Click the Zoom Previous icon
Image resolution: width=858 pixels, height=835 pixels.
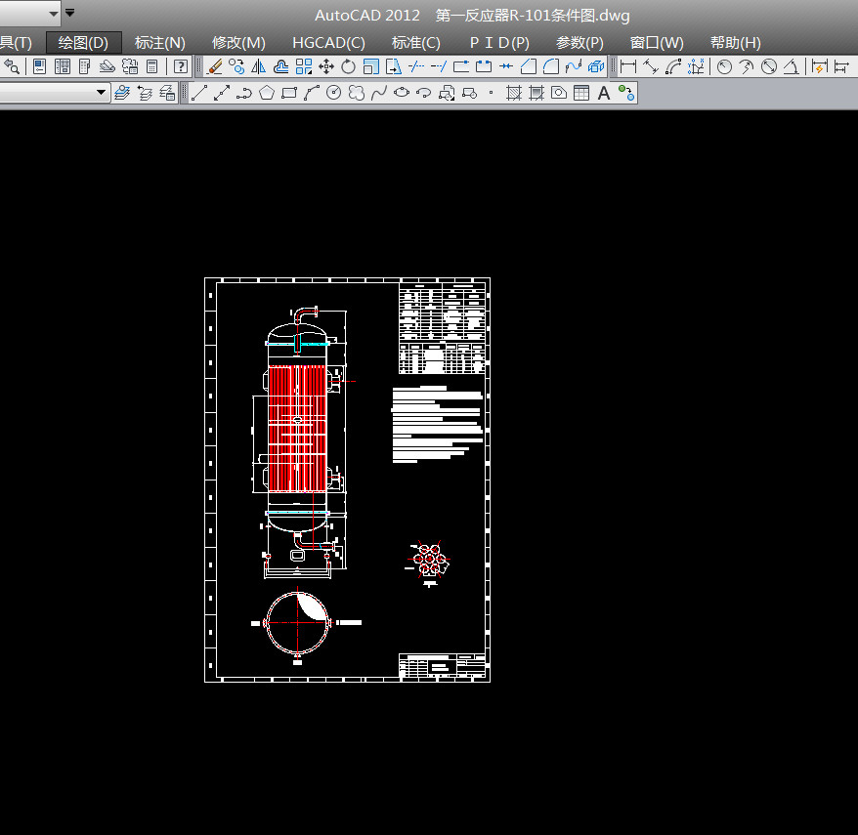[x=12, y=66]
